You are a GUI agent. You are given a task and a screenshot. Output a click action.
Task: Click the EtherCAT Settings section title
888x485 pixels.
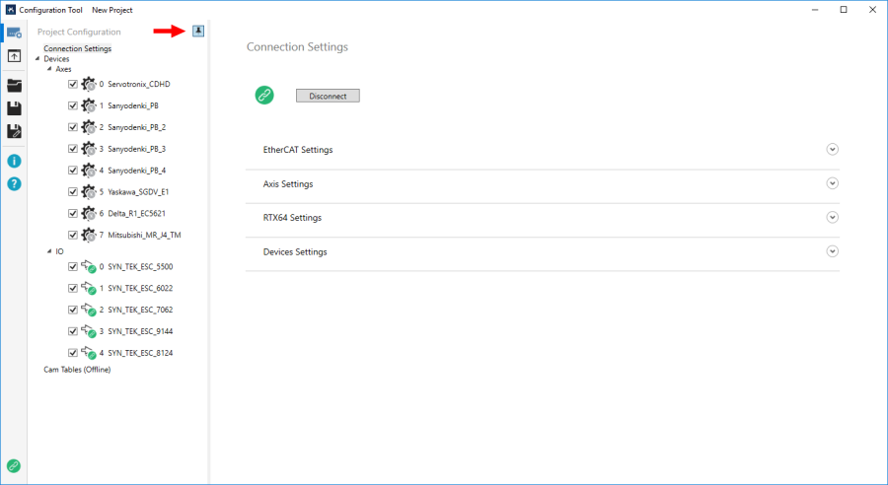point(298,150)
